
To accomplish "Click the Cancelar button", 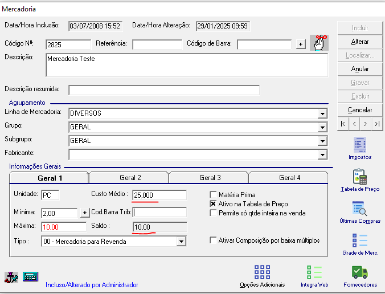I will (x=360, y=110).
